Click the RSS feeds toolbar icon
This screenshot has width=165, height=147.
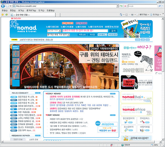[x=126, y=15]
